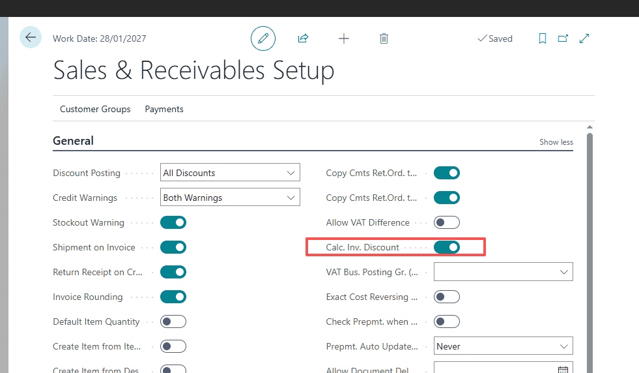Toggle the Default Item Quantity switch
The image size is (639, 373).
(173, 321)
